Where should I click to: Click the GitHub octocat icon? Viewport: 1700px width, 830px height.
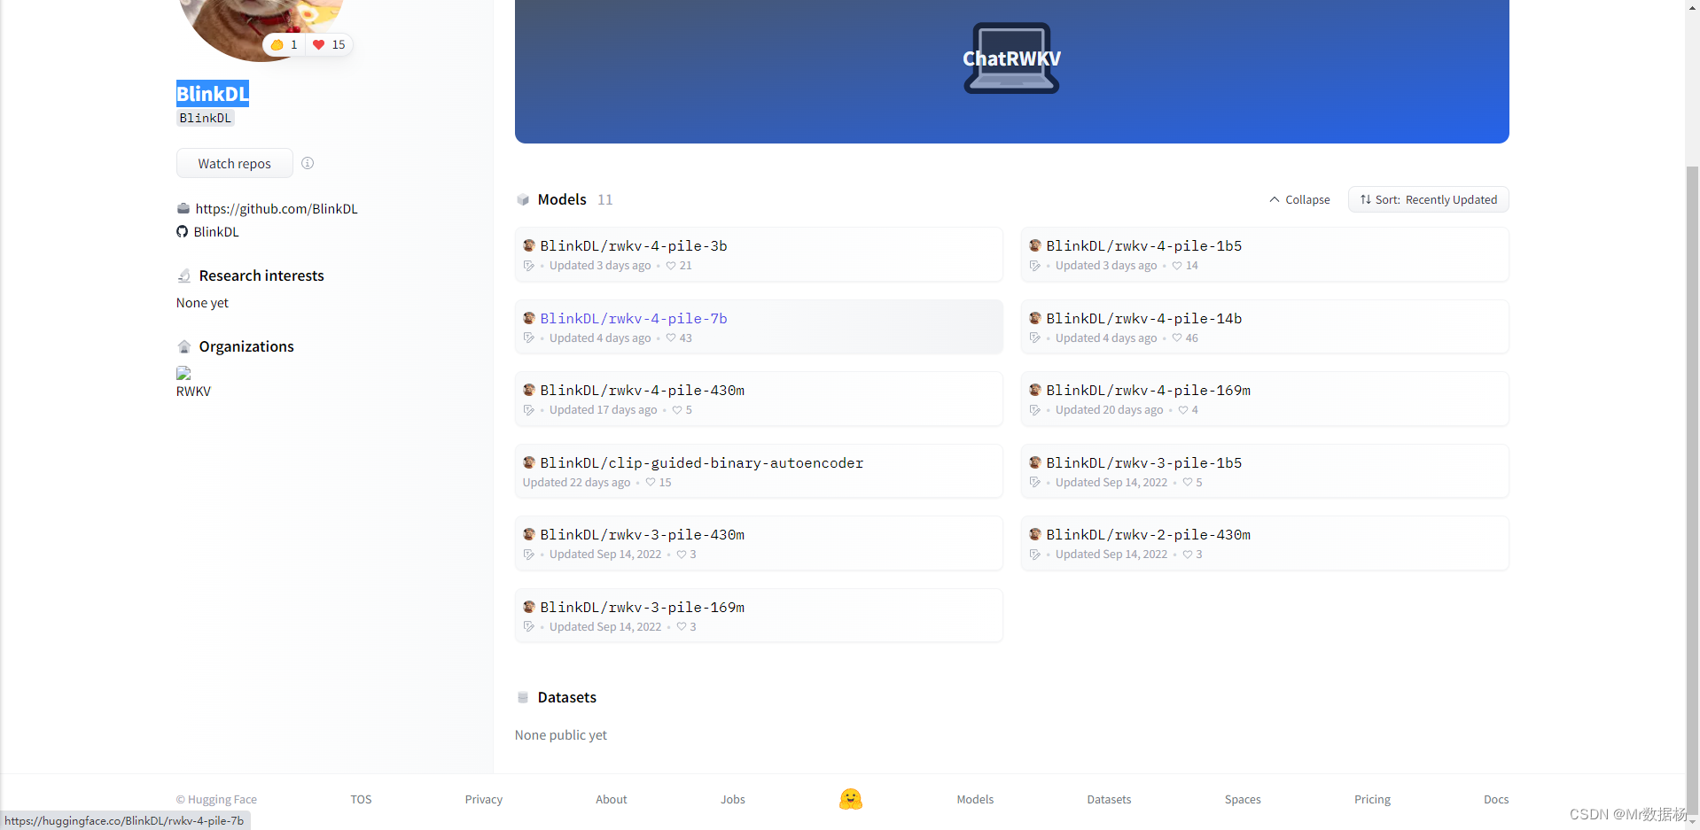point(182,232)
